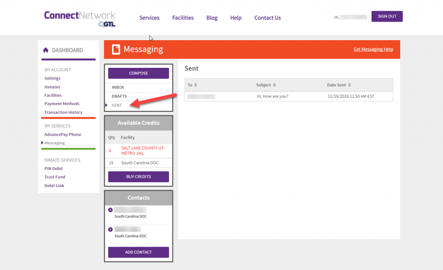Click the Dashboard home icon

coord(46,50)
